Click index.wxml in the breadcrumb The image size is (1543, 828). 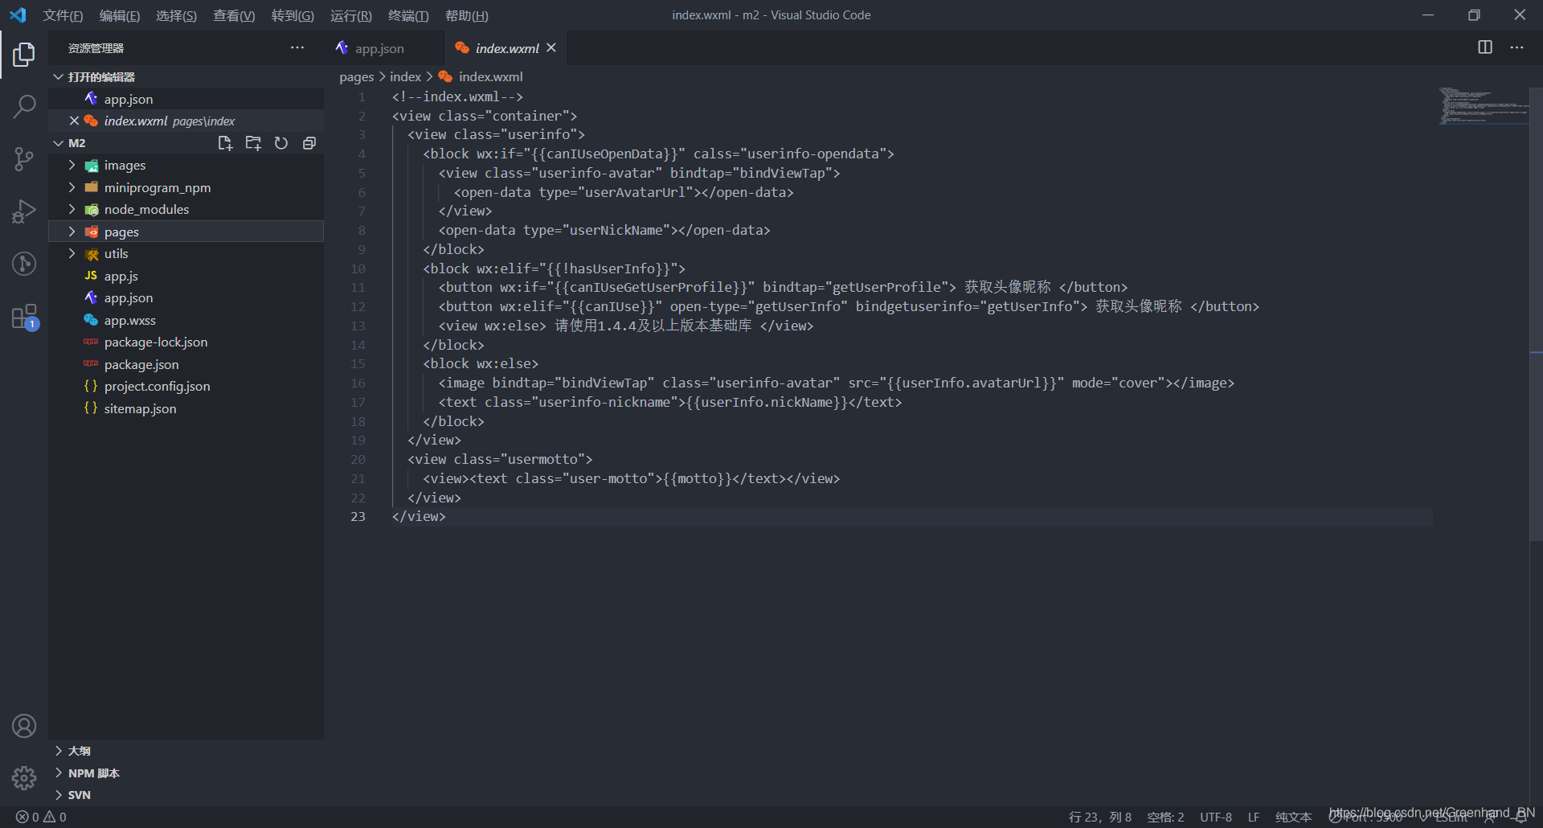[x=490, y=76]
